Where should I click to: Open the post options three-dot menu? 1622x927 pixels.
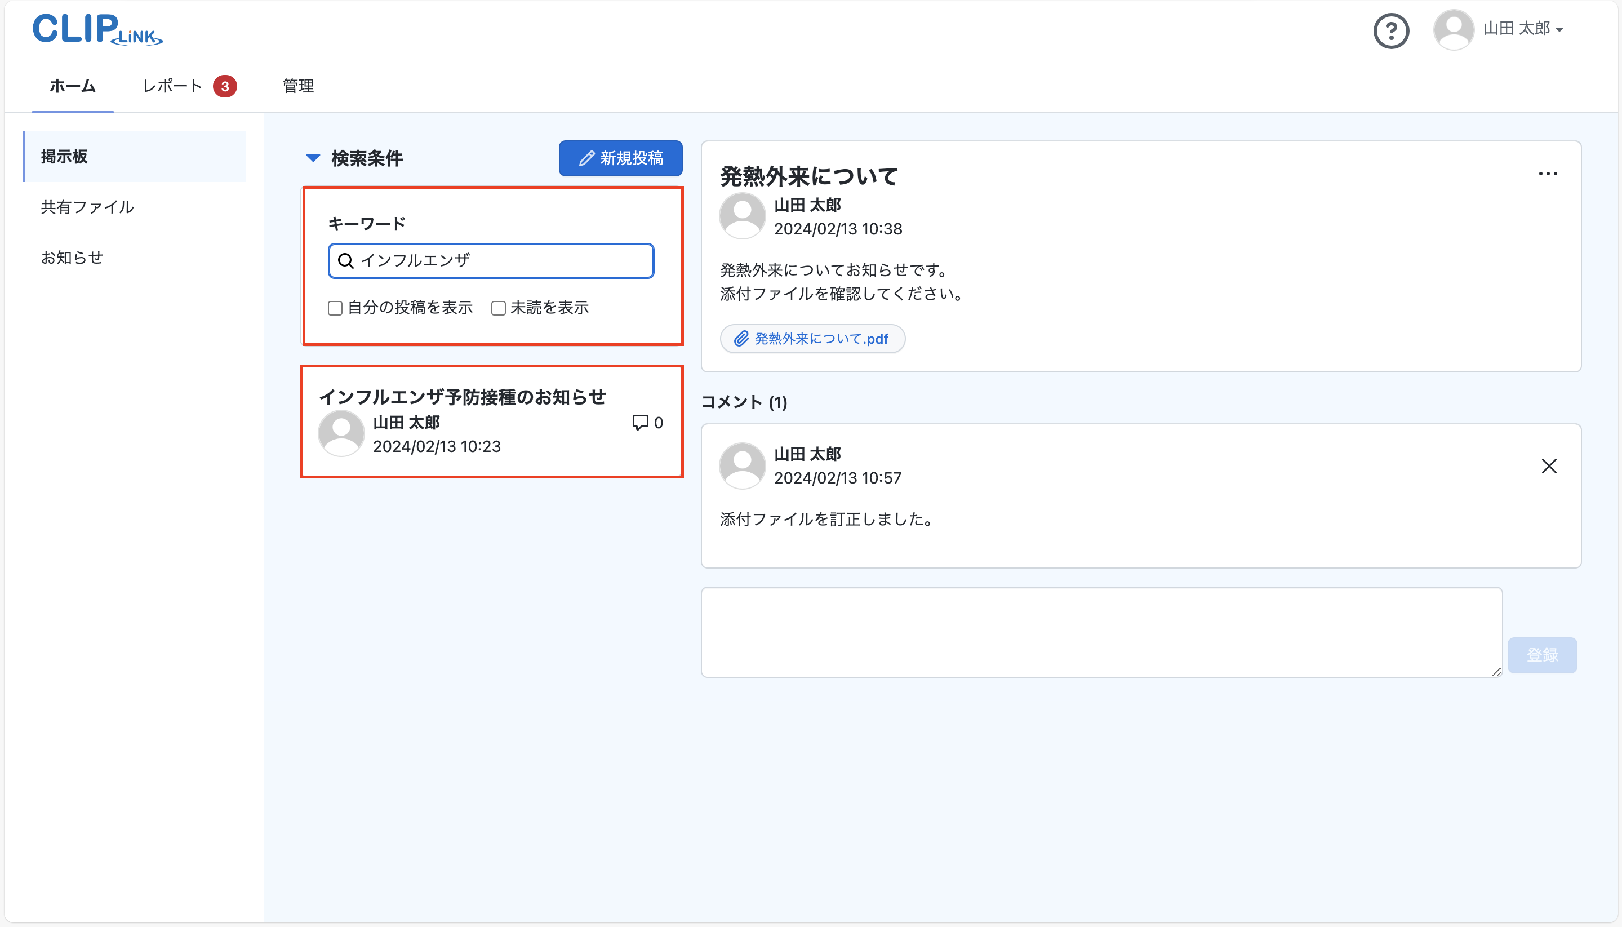(1547, 174)
